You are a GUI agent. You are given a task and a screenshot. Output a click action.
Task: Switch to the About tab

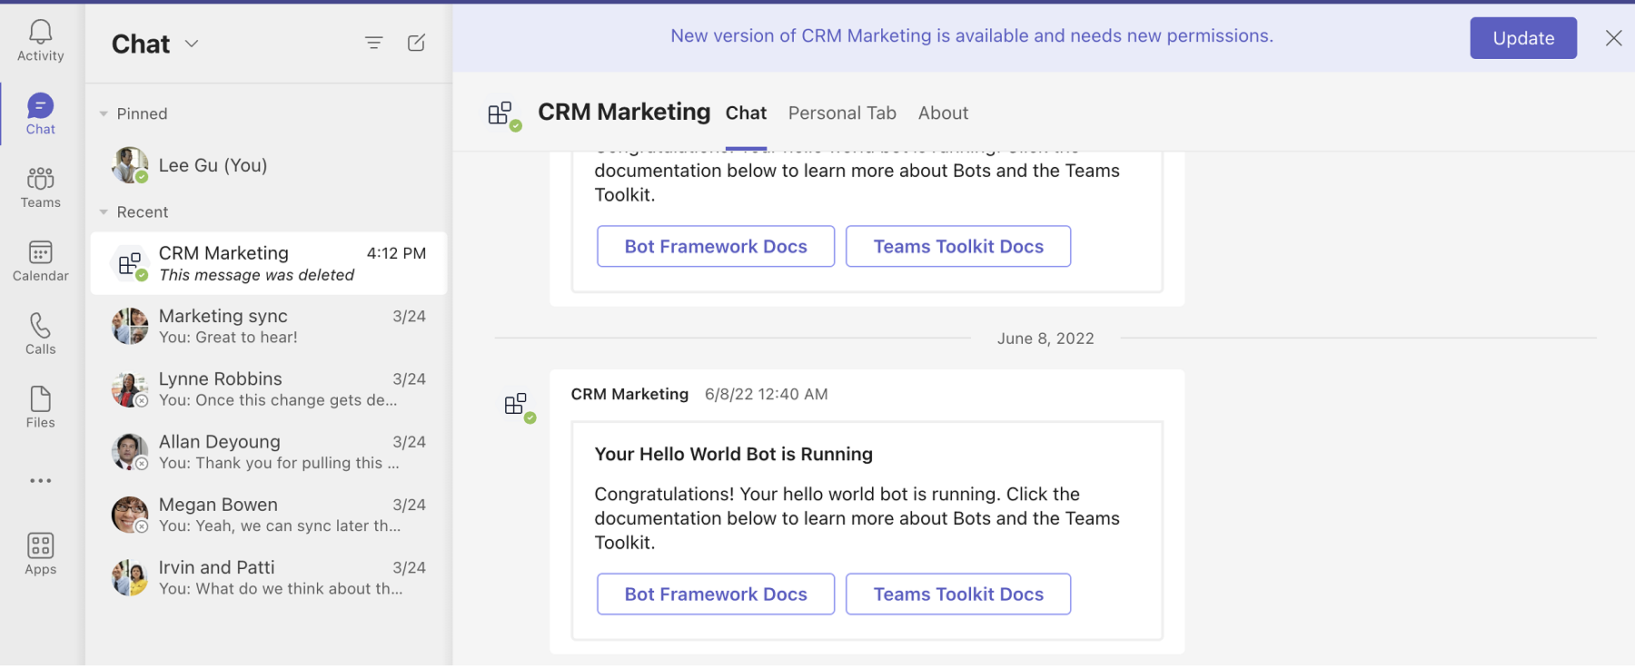(943, 113)
